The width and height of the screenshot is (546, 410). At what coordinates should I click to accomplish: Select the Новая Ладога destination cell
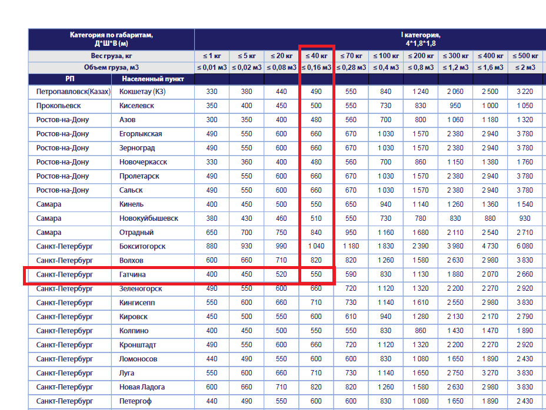tap(142, 387)
